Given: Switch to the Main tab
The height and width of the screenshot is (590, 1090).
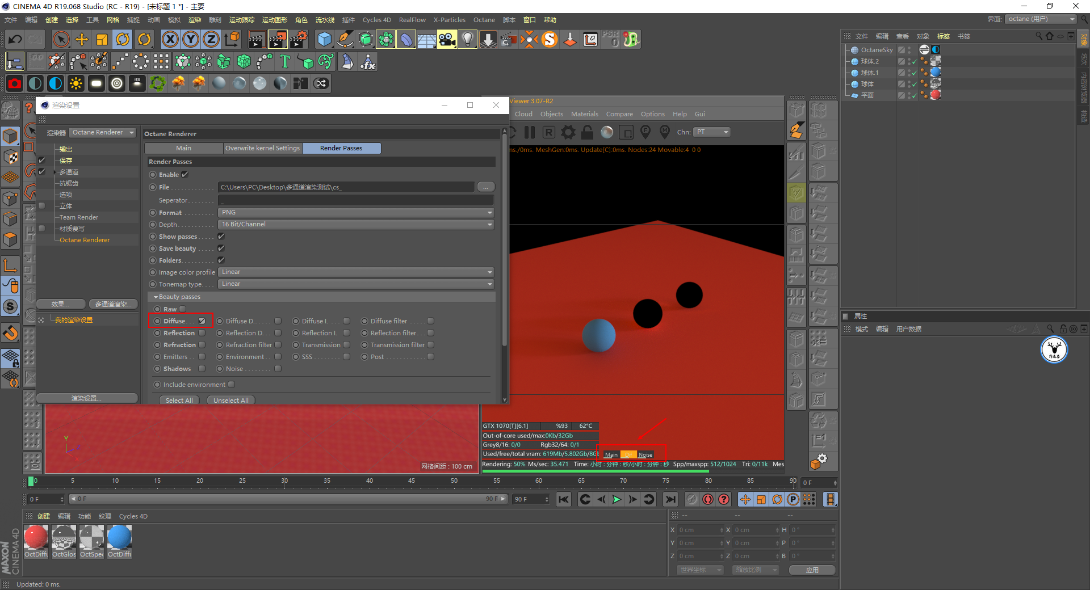Looking at the screenshot, I should click(x=183, y=148).
